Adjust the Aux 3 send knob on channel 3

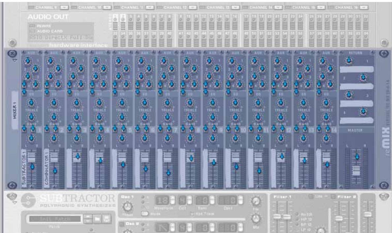click(x=73, y=76)
